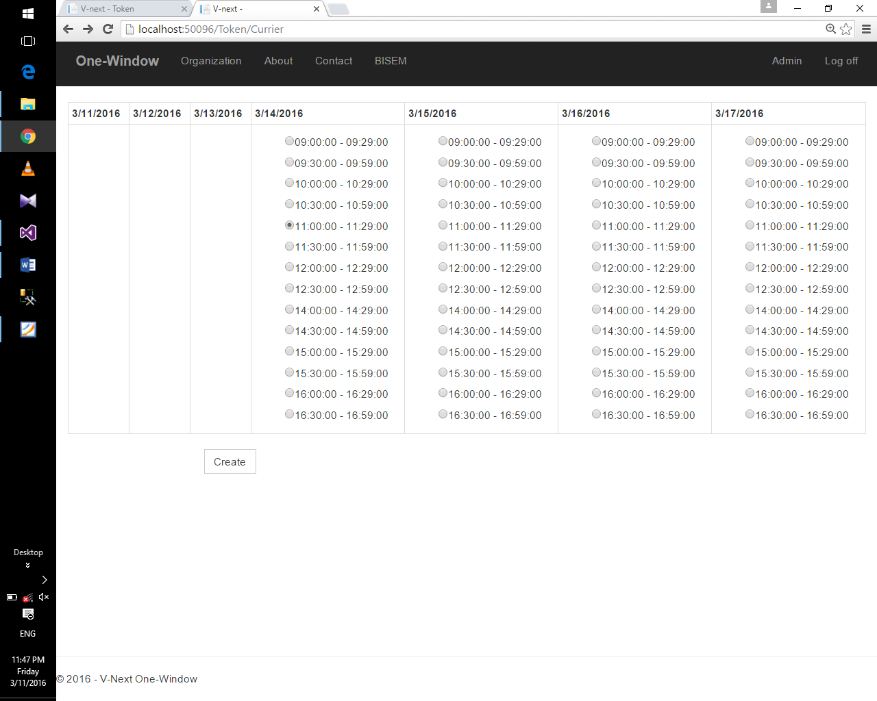Open File Explorer from taskbar
Viewport: 877px width, 701px height.
28,104
